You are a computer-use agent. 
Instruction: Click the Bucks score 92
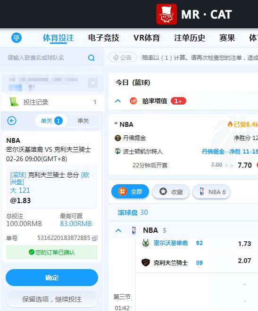(199, 243)
